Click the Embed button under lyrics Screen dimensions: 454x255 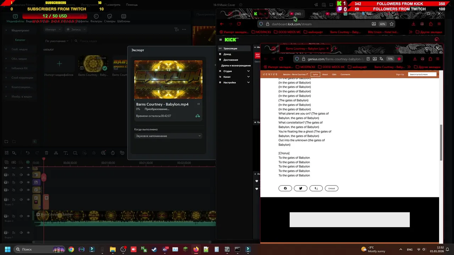point(332,188)
